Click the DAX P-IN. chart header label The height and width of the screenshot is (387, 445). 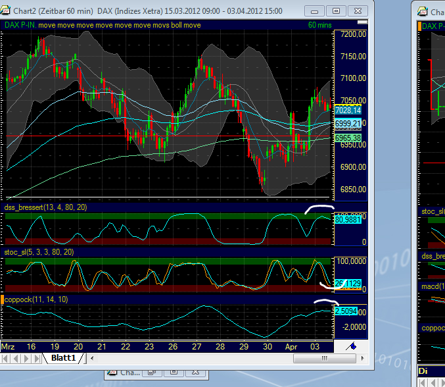click(x=20, y=25)
